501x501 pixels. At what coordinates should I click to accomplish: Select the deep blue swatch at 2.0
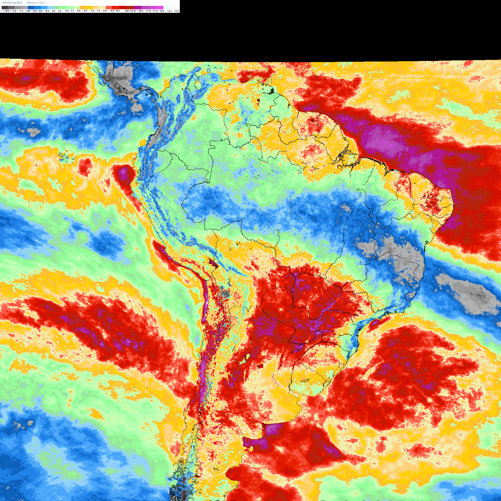pos(31,8)
